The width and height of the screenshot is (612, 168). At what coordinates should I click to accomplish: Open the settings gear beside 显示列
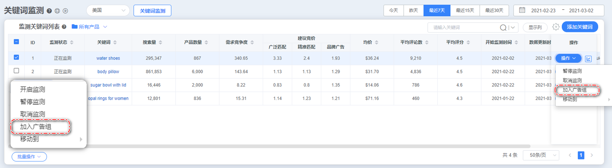click(x=556, y=27)
